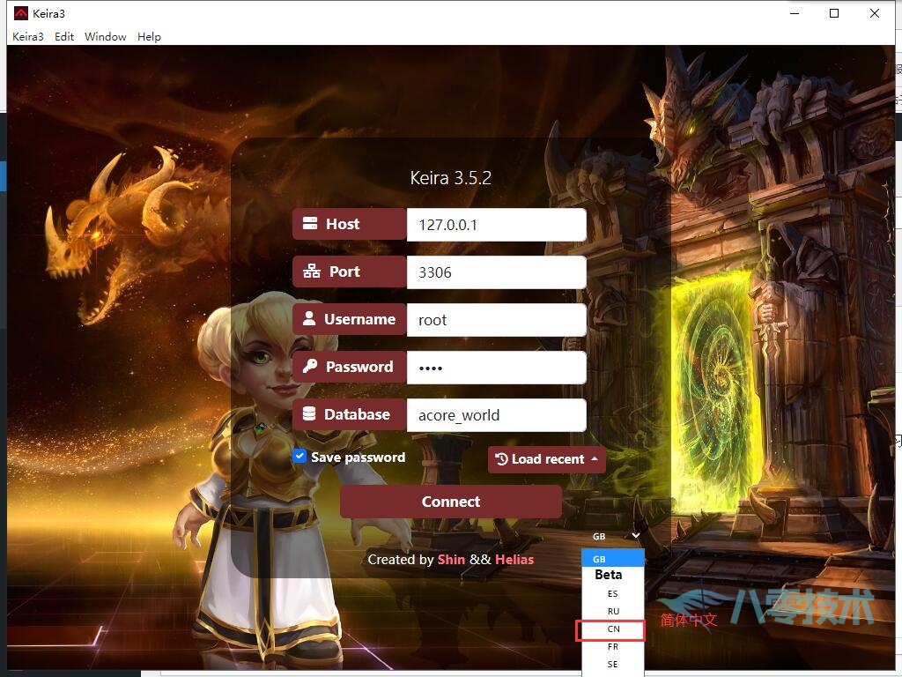Select GB in the language list
The image size is (902, 677).
613,559
